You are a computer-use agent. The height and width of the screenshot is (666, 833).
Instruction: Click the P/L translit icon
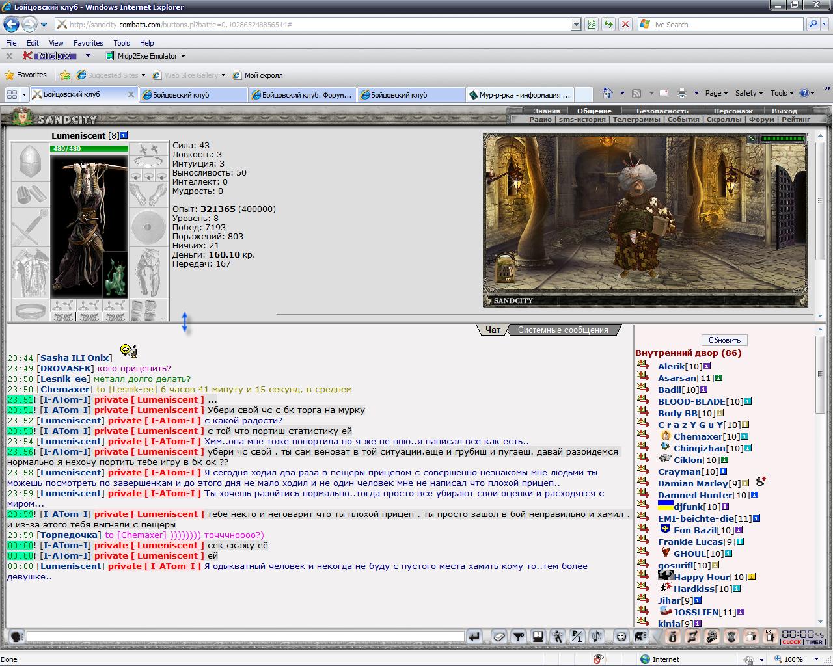[577, 637]
